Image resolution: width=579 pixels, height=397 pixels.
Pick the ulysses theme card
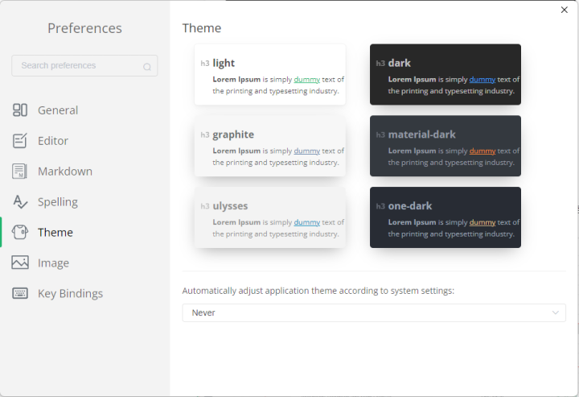click(270, 217)
